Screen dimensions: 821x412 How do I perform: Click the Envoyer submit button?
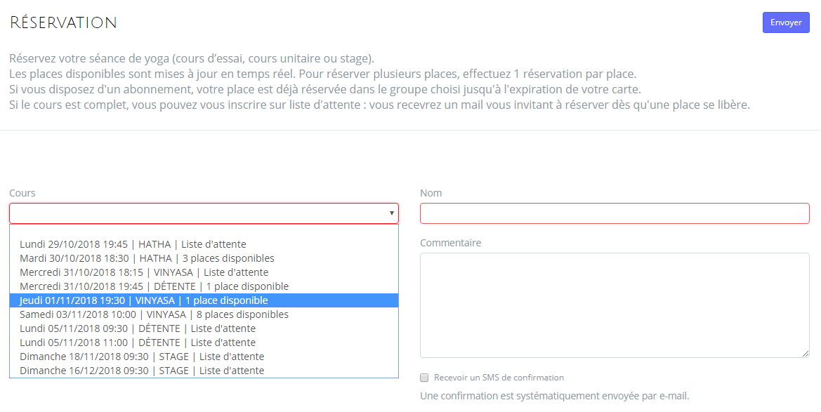point(786,22)
